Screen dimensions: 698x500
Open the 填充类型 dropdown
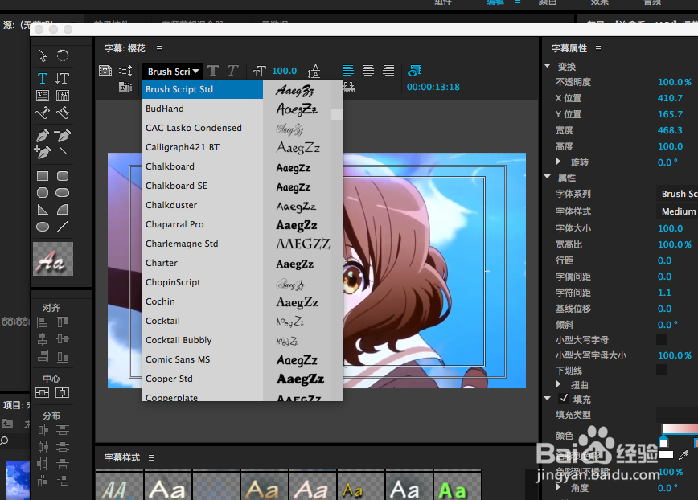coord(677,415)
